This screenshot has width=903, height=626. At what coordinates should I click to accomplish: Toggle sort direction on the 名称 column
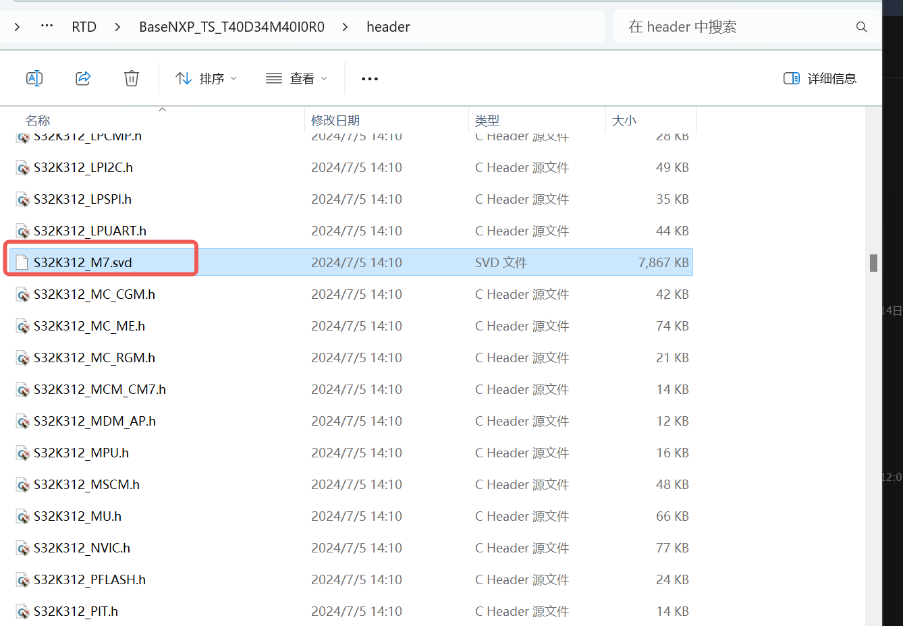[x=38, y=120]
